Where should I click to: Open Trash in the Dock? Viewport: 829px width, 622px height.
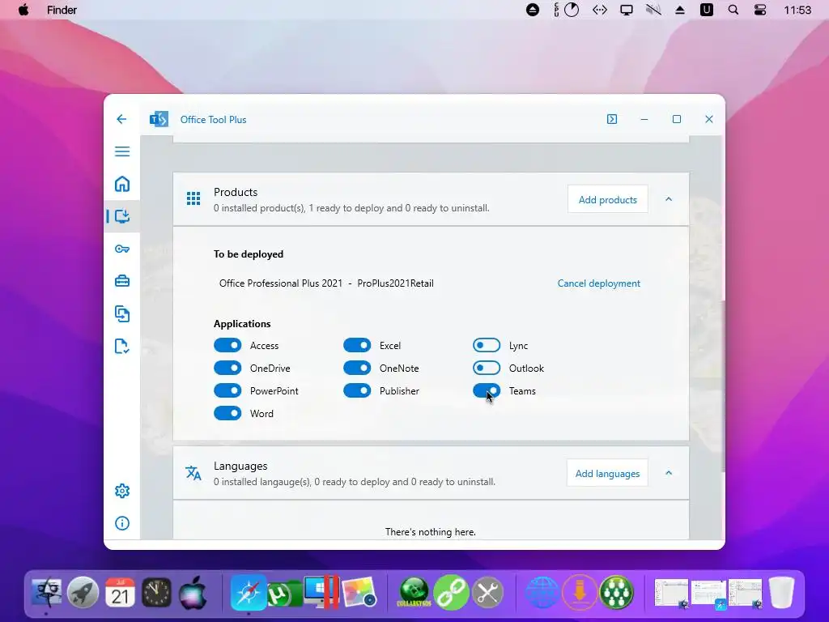(782, 592)
